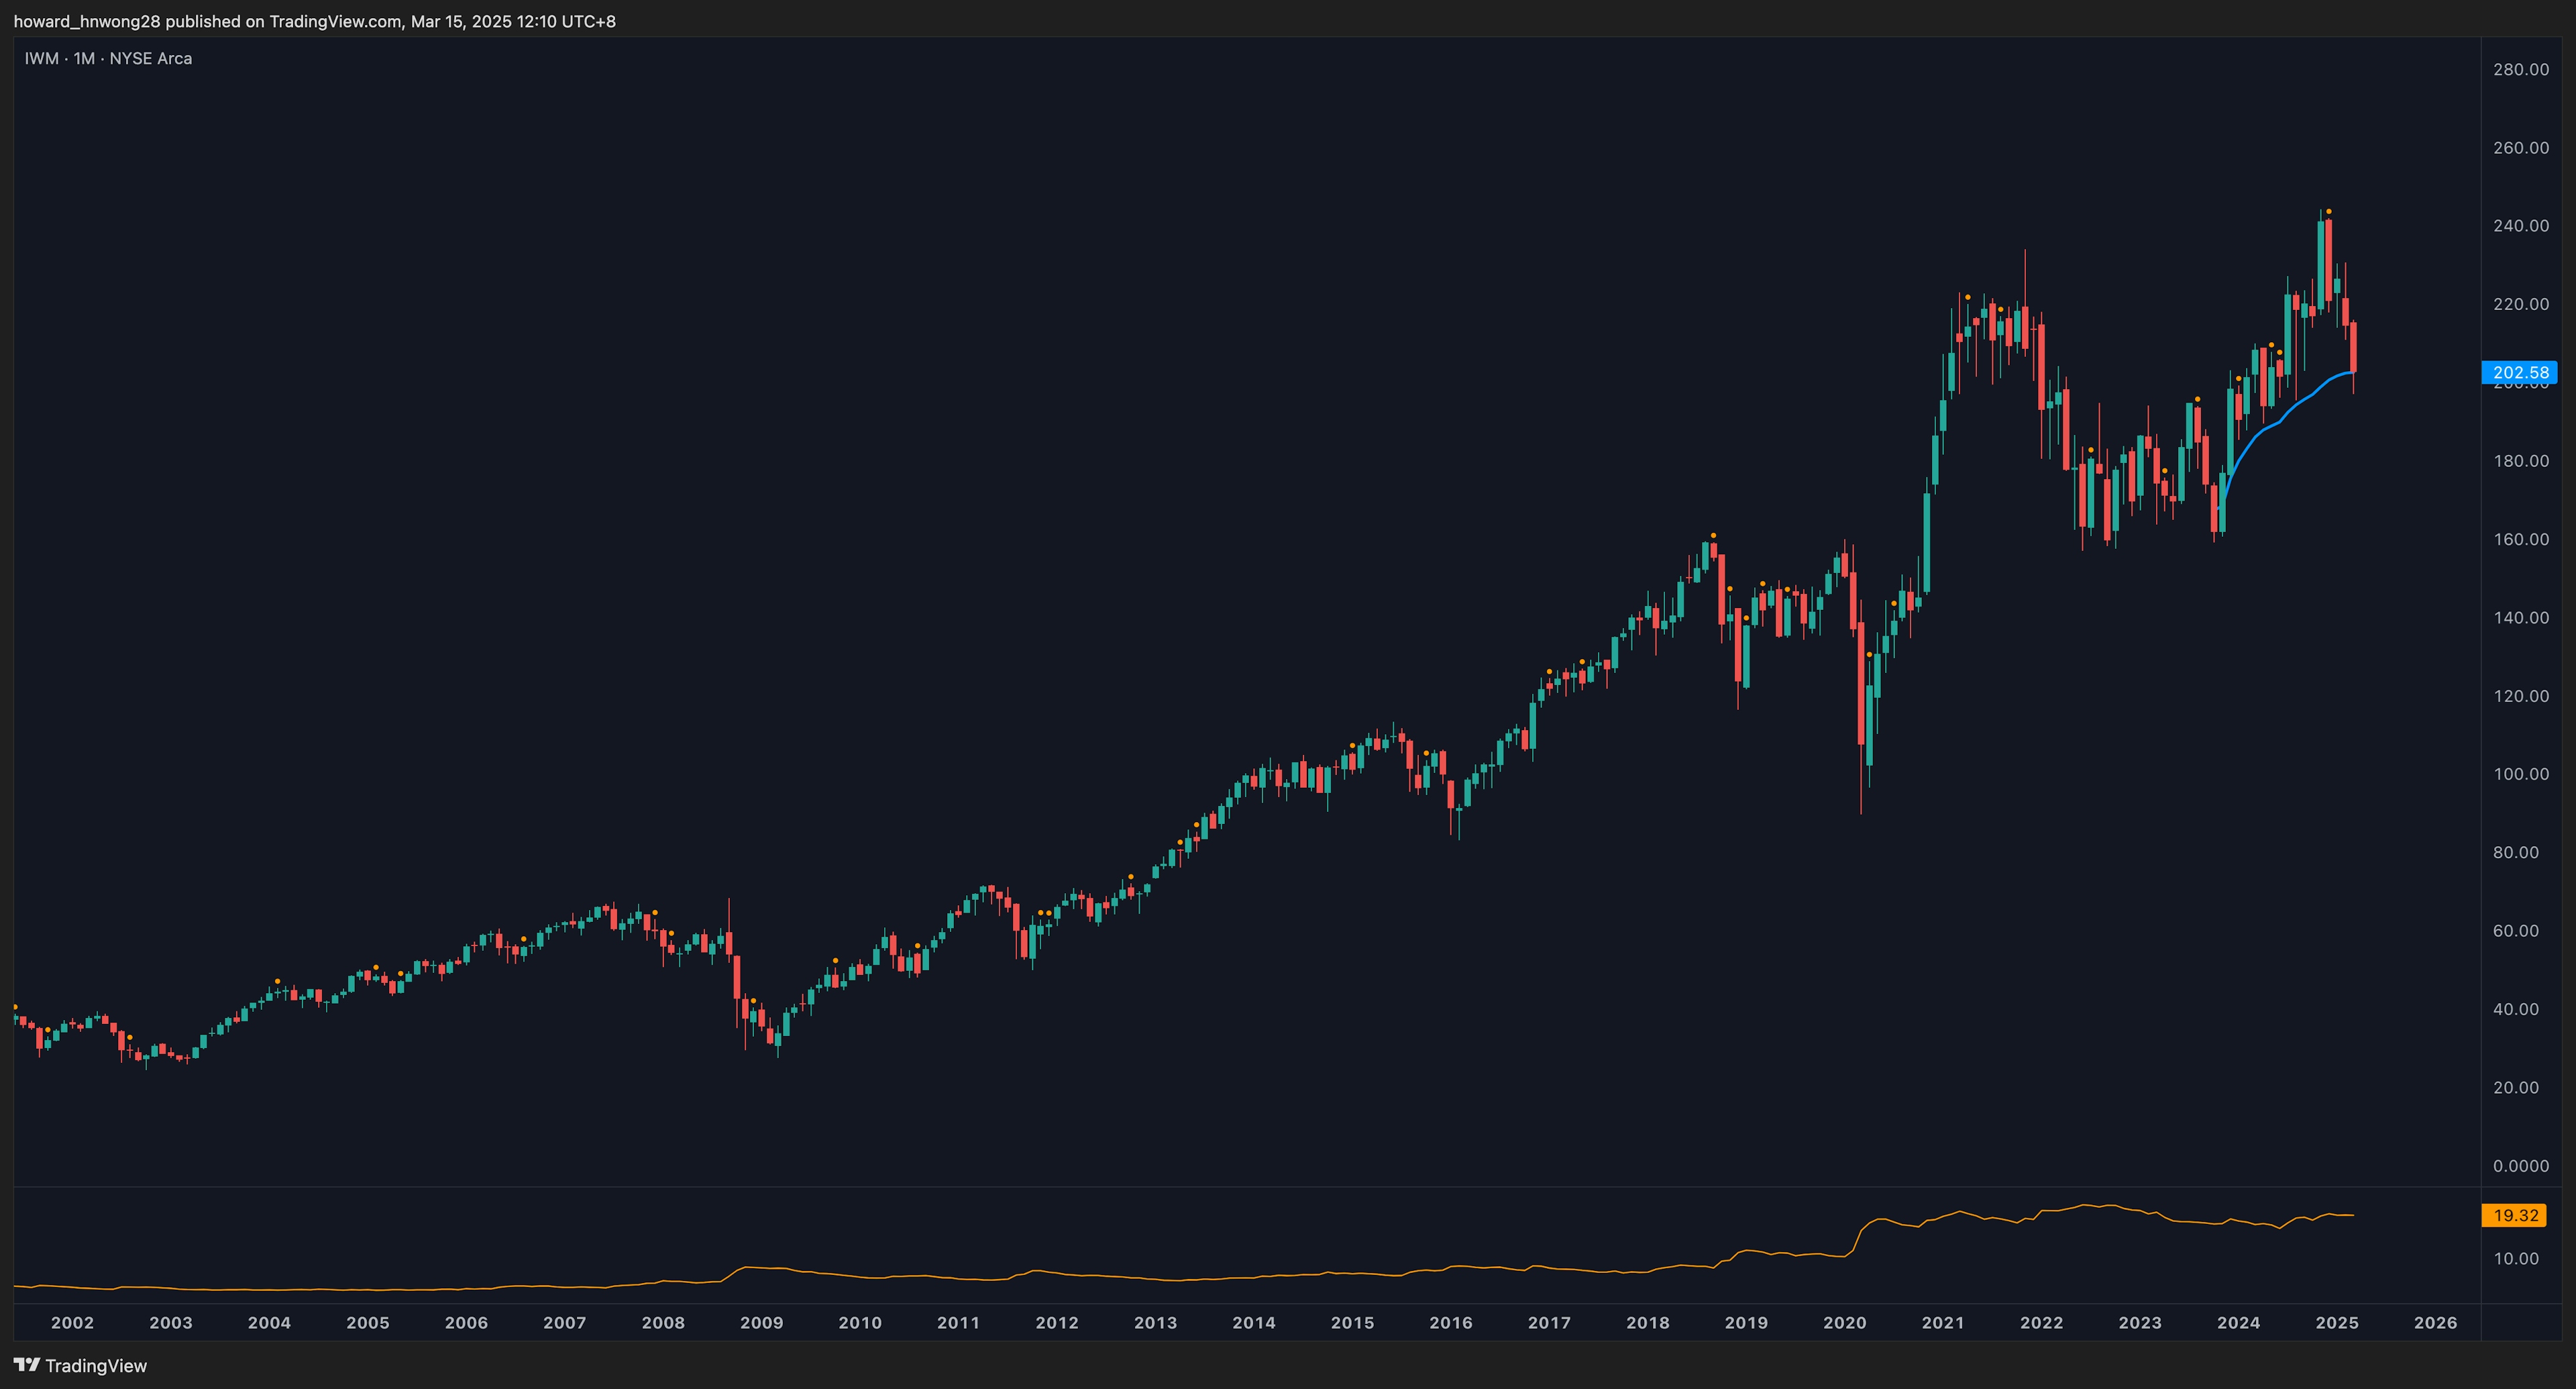Viewport: 2576px width, 1389px height.
Task: Click the most recent red monthly candle
Action: coord(2353,346)
